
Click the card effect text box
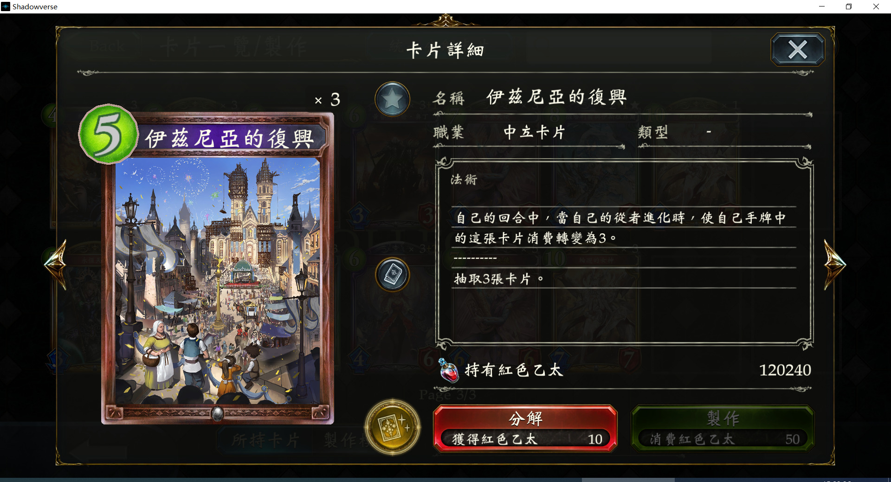click(624, 253)
